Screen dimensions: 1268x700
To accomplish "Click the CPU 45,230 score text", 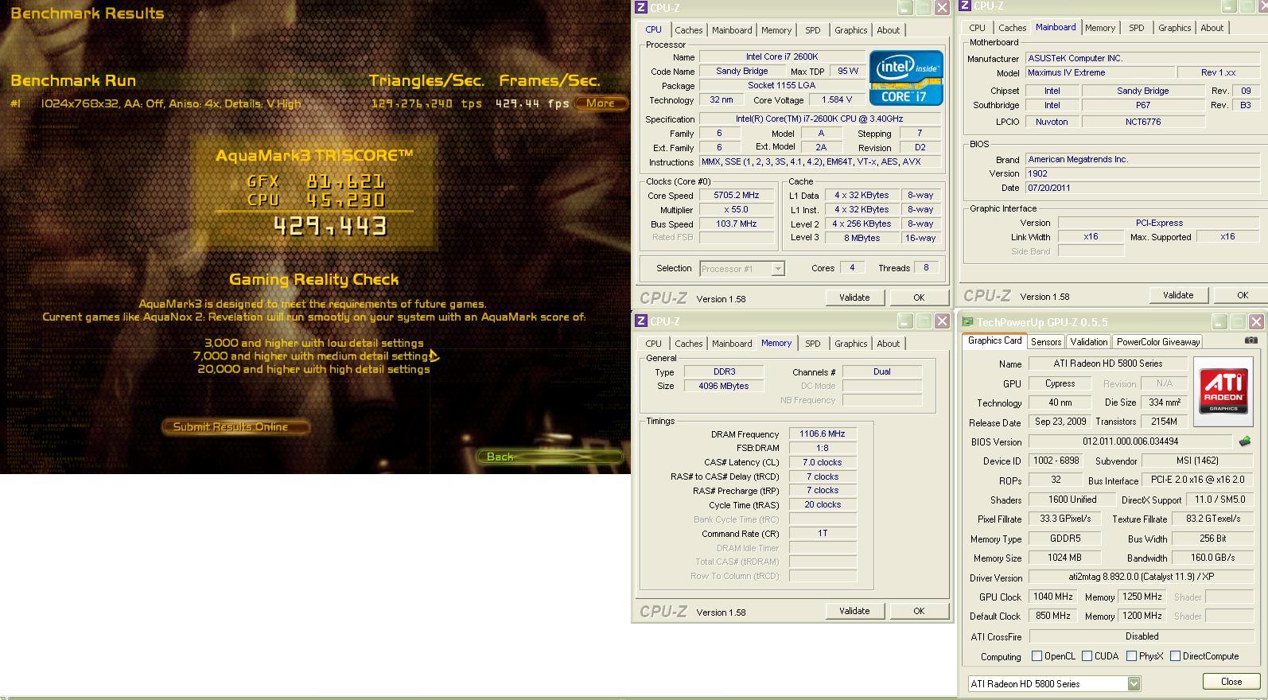I will coord(317,200).
